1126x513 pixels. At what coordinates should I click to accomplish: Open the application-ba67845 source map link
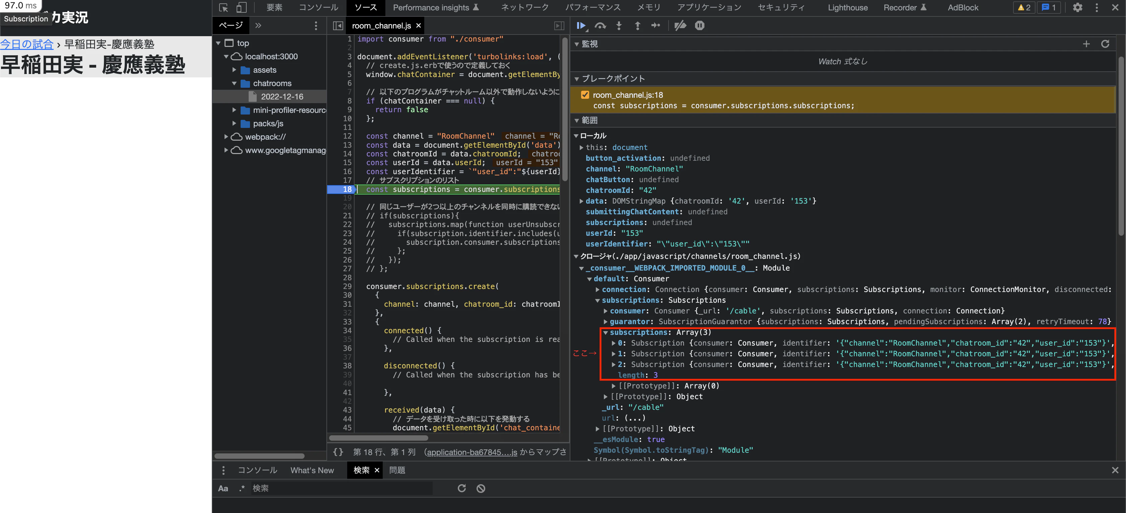pos(472,452)
